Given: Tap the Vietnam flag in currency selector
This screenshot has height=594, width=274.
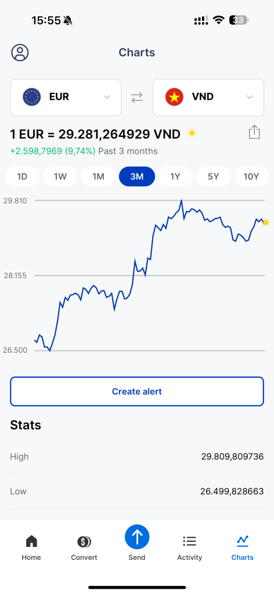Looking at the screenshot, I should tap(174, 97).
